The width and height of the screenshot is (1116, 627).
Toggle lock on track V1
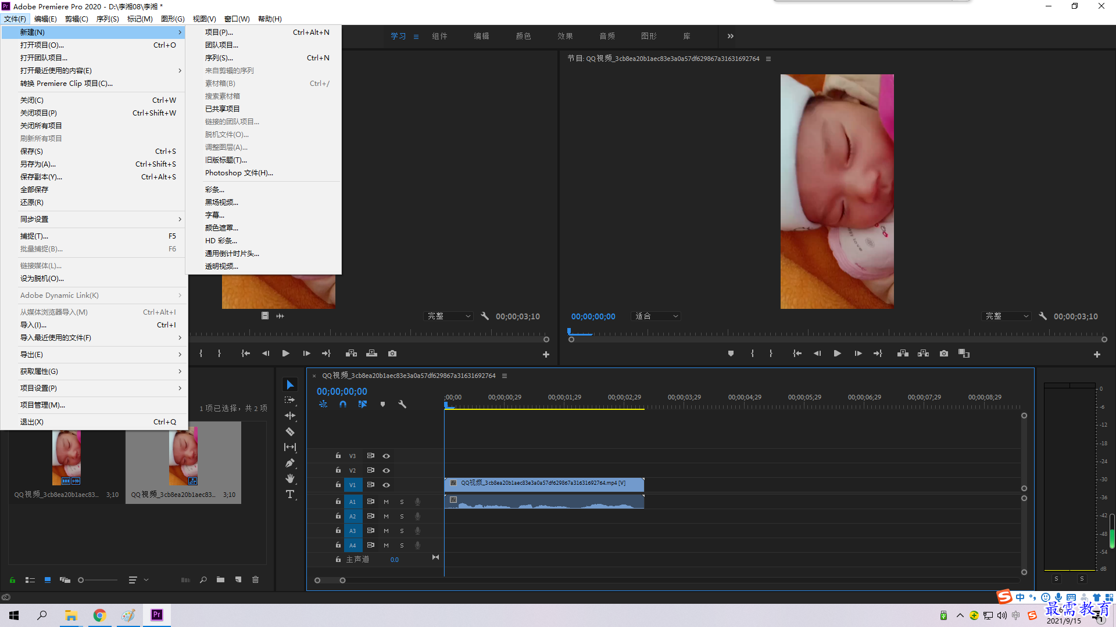tap(338, 484)
